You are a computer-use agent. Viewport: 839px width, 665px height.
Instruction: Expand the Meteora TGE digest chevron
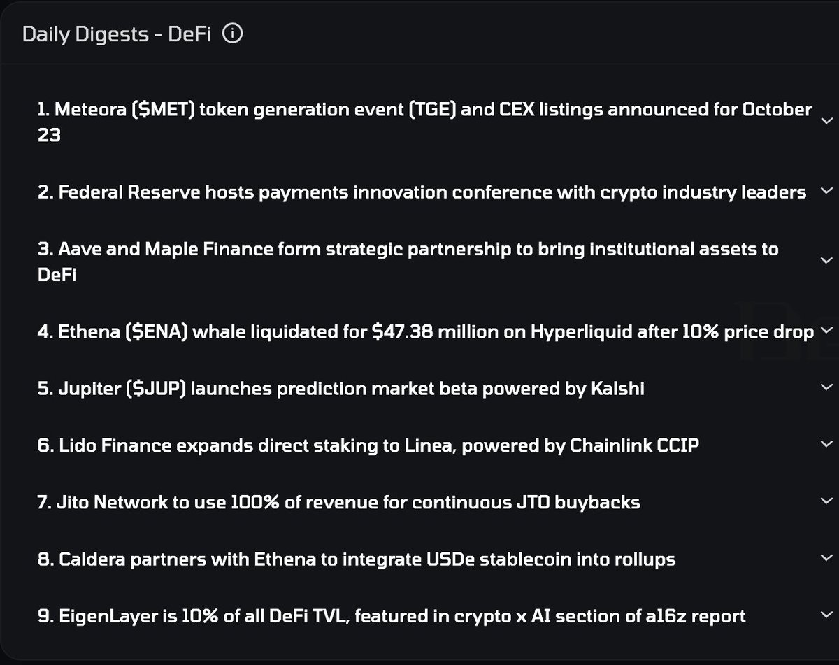coord(826,122)
